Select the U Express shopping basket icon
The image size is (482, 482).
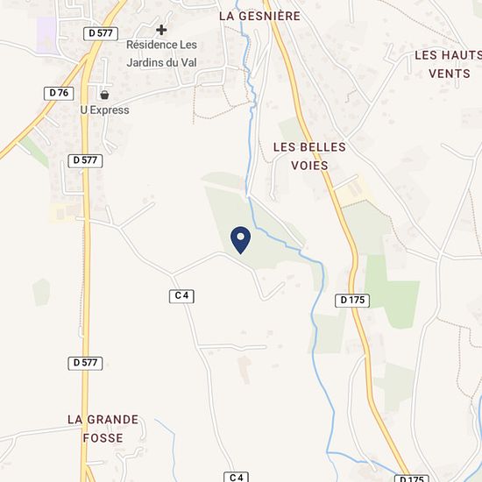click(104, 95)
